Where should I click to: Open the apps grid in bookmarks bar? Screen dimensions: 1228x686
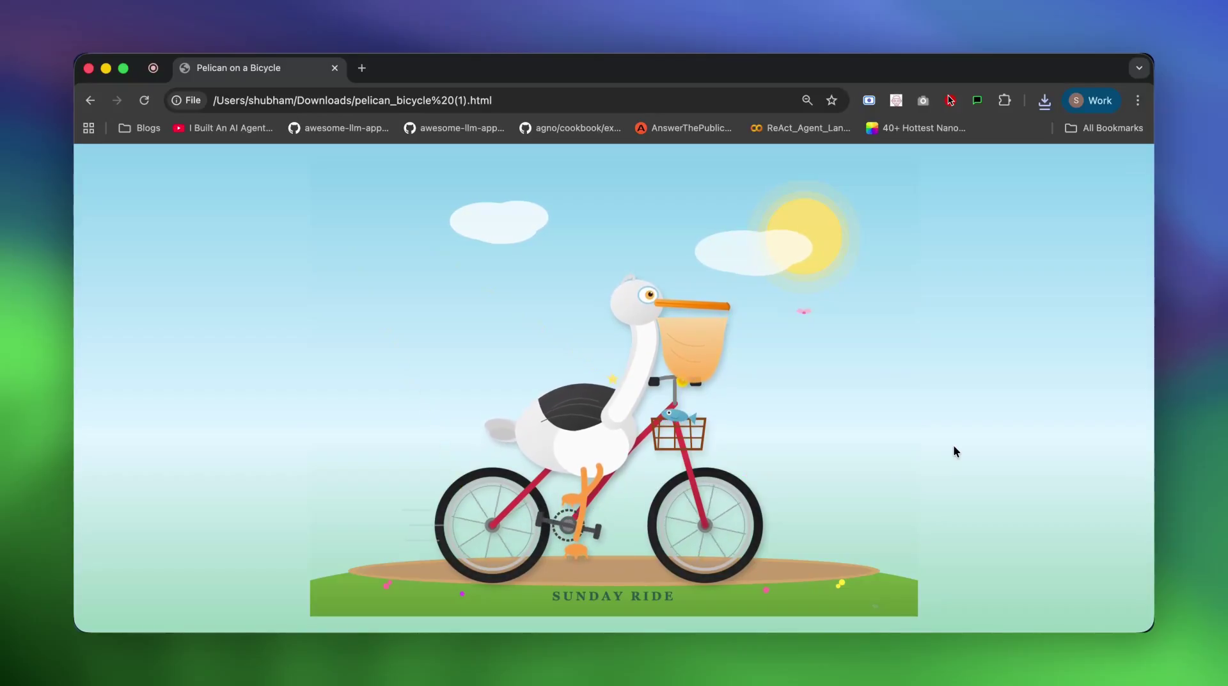pyautogui.click(x=89, y=128)
